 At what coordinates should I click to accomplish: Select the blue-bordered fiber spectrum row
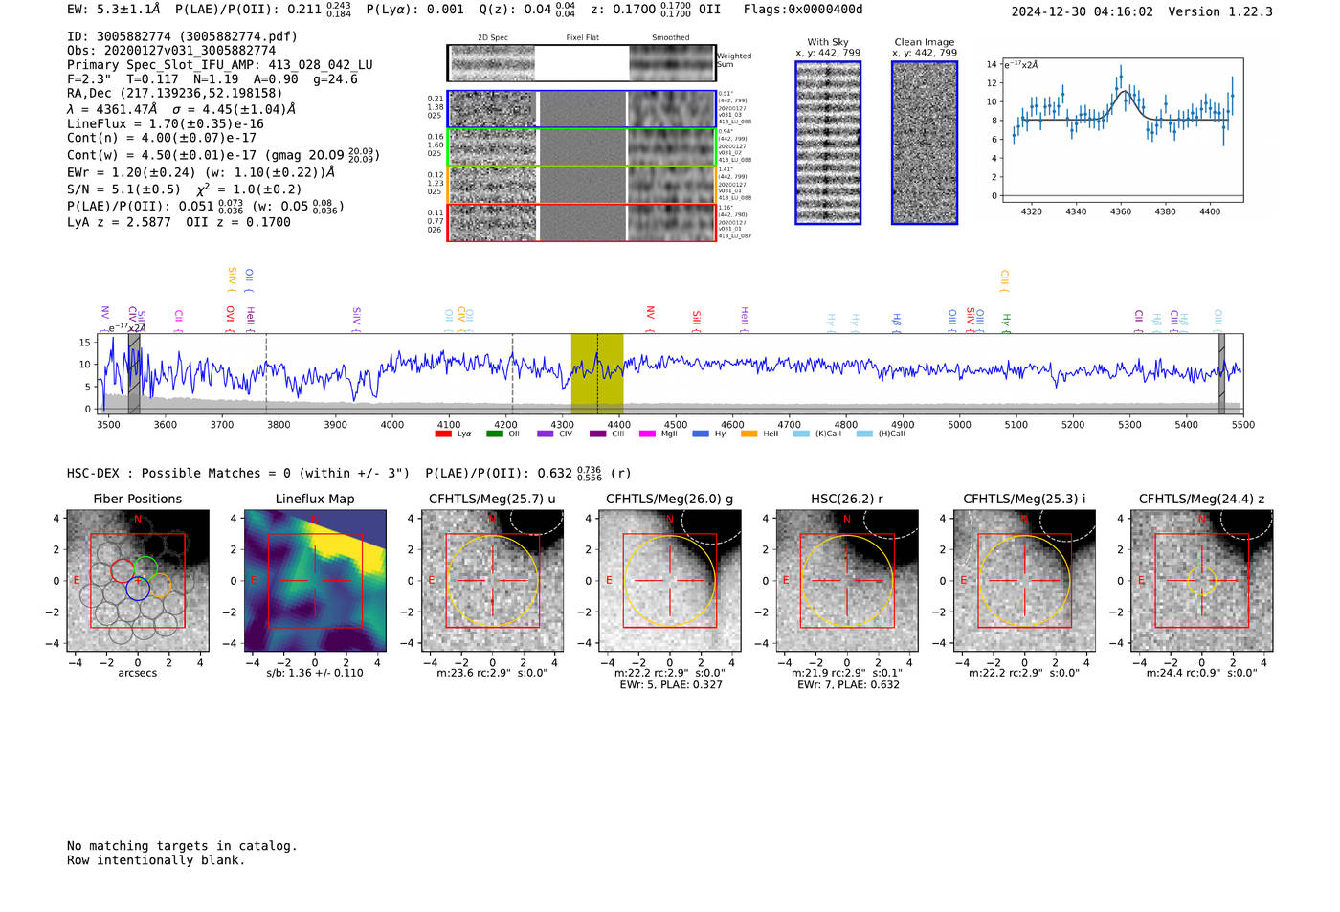[x=581, y=109]
